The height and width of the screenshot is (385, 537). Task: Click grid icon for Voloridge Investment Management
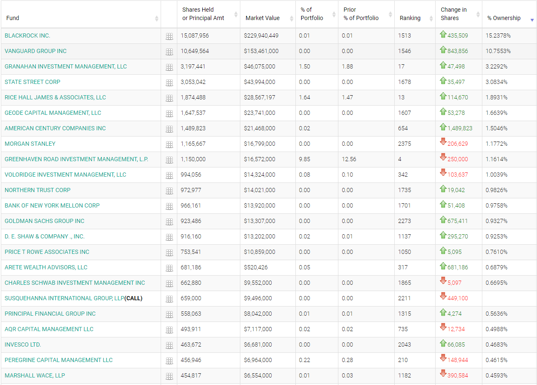point(169,176)
